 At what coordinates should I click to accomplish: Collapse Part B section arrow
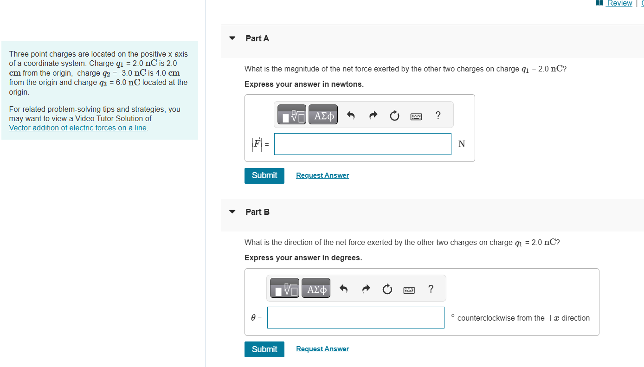232,212
